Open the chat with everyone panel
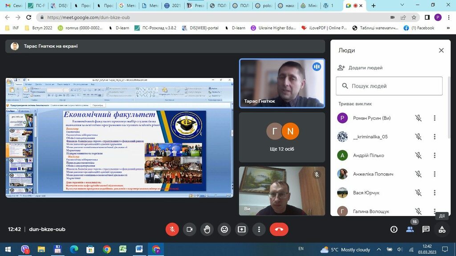 pos(426,229)
